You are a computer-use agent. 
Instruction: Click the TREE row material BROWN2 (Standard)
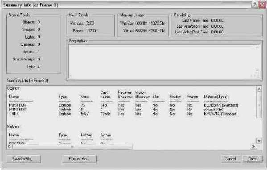tap(221, 114)
